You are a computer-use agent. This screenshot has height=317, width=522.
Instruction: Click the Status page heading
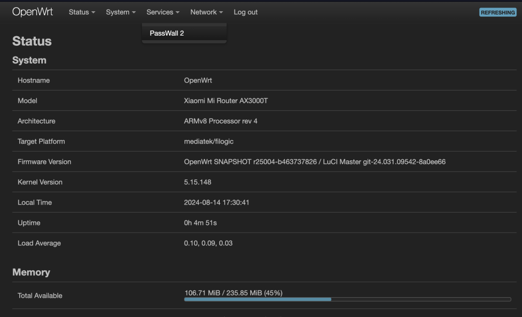pos(32,41)
